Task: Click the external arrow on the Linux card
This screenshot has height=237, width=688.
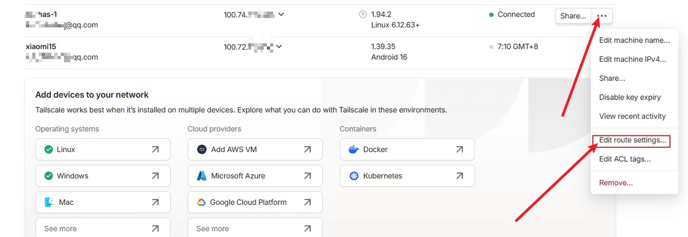Action: (x=155, y=149)
